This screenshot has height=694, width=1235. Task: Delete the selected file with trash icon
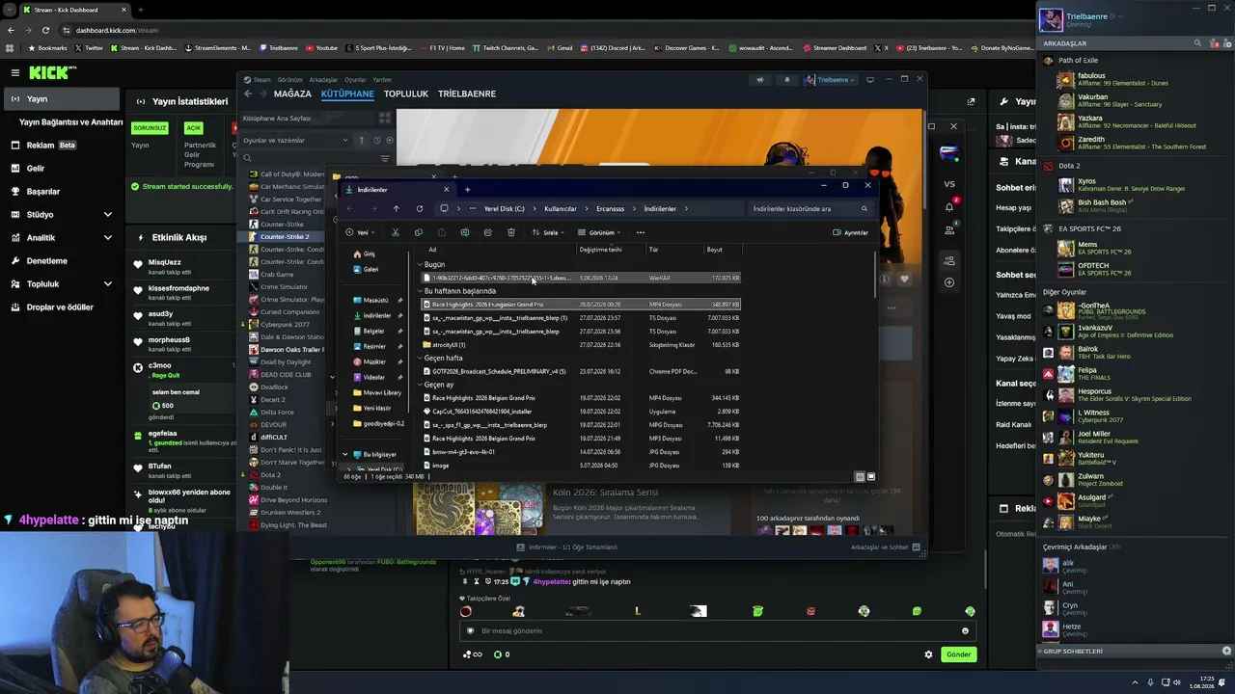pyautogui.click(x=511, y=232)
